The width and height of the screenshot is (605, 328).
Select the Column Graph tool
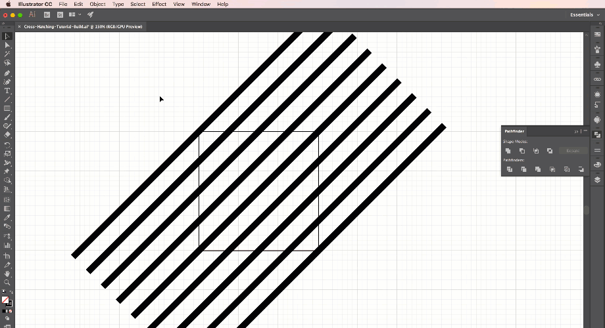pyautogui.click(x=7, y=245)
